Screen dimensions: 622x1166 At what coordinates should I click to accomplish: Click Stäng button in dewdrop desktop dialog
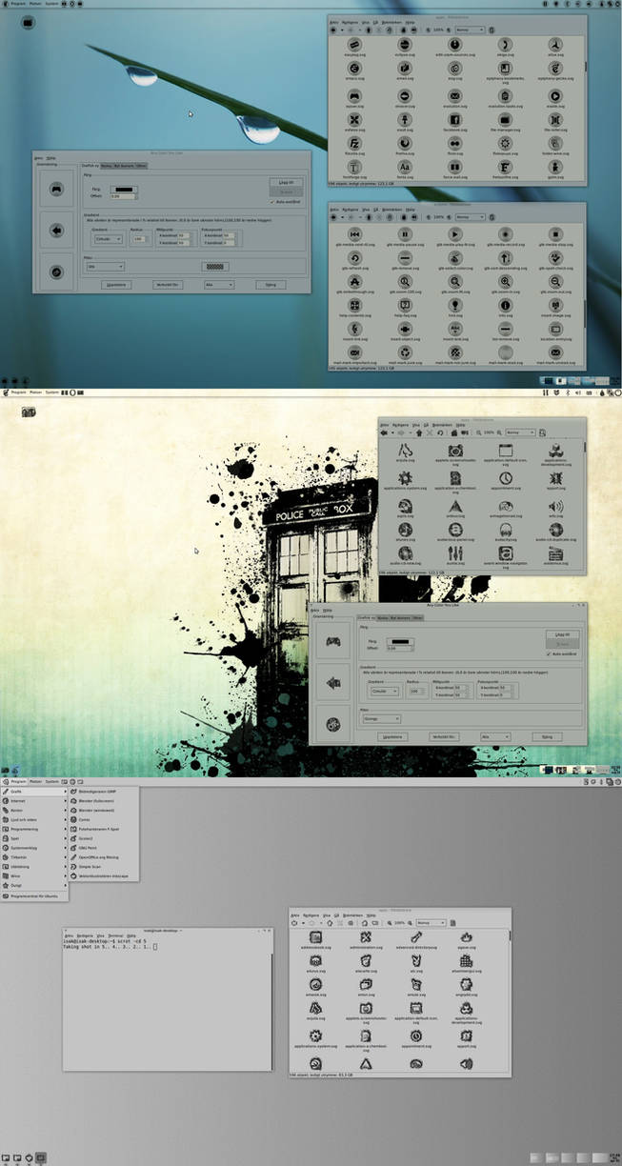(x=271, y=285)
